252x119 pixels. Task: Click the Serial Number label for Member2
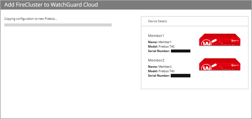pyautogui.click(x=159, y=76)
